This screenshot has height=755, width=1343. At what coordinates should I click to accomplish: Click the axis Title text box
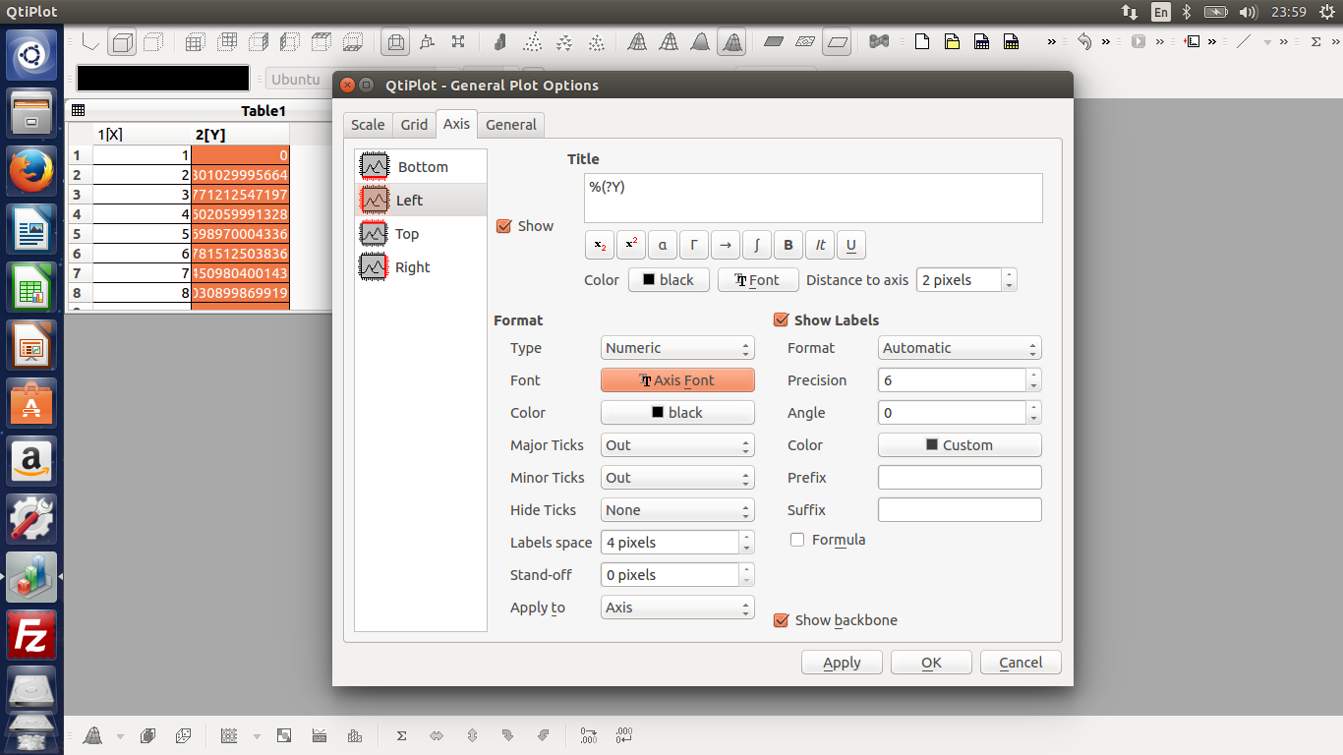pos(813,199)
